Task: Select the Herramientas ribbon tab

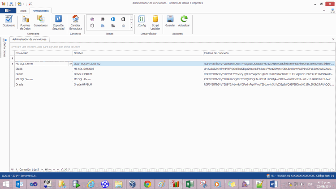Action: [x=41, y=10]
